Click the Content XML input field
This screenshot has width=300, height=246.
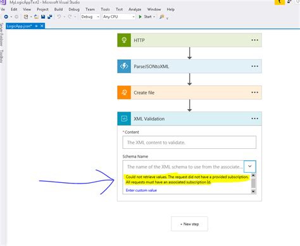click(x=189, y=143)
